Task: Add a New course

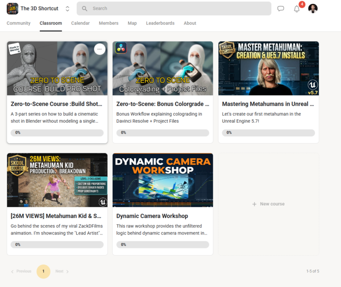Action: tap(269, 204)
